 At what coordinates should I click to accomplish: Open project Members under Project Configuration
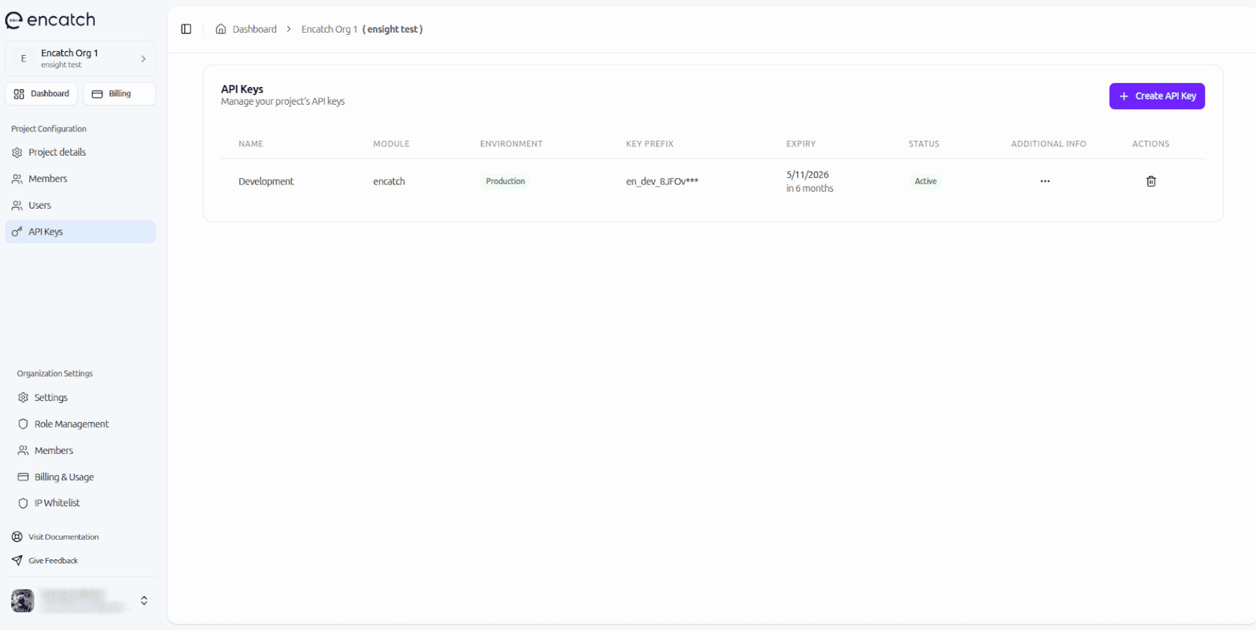48,179
